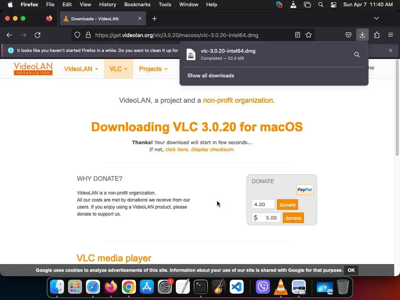This screenshot has height=300, width=400.
Task: Open the Help menu
Action: pos(211,5)
